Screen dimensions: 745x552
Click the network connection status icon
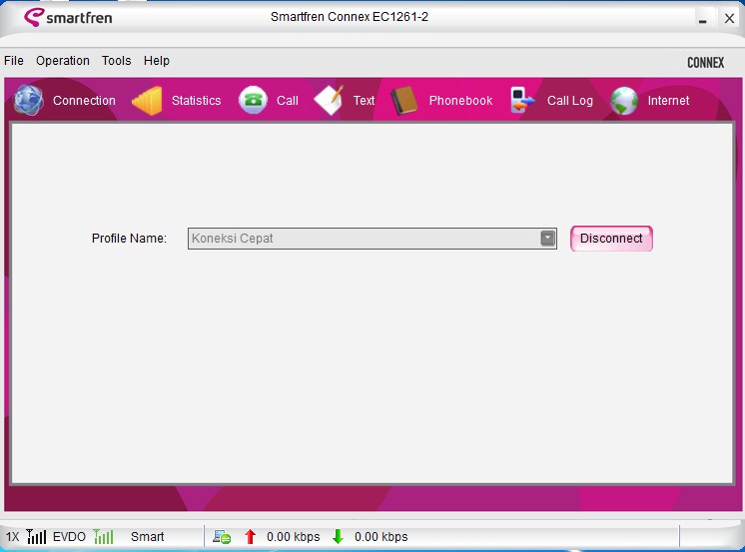[x=222, y=537]
